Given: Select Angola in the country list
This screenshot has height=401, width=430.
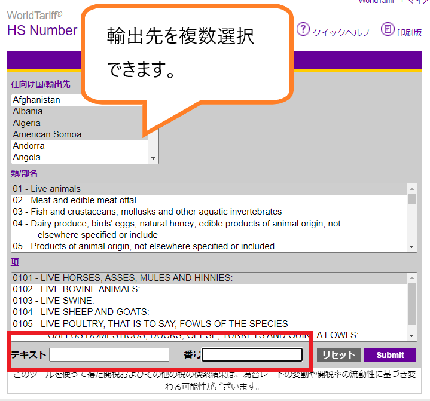Looking at the screenshot, I should point(27,157).
